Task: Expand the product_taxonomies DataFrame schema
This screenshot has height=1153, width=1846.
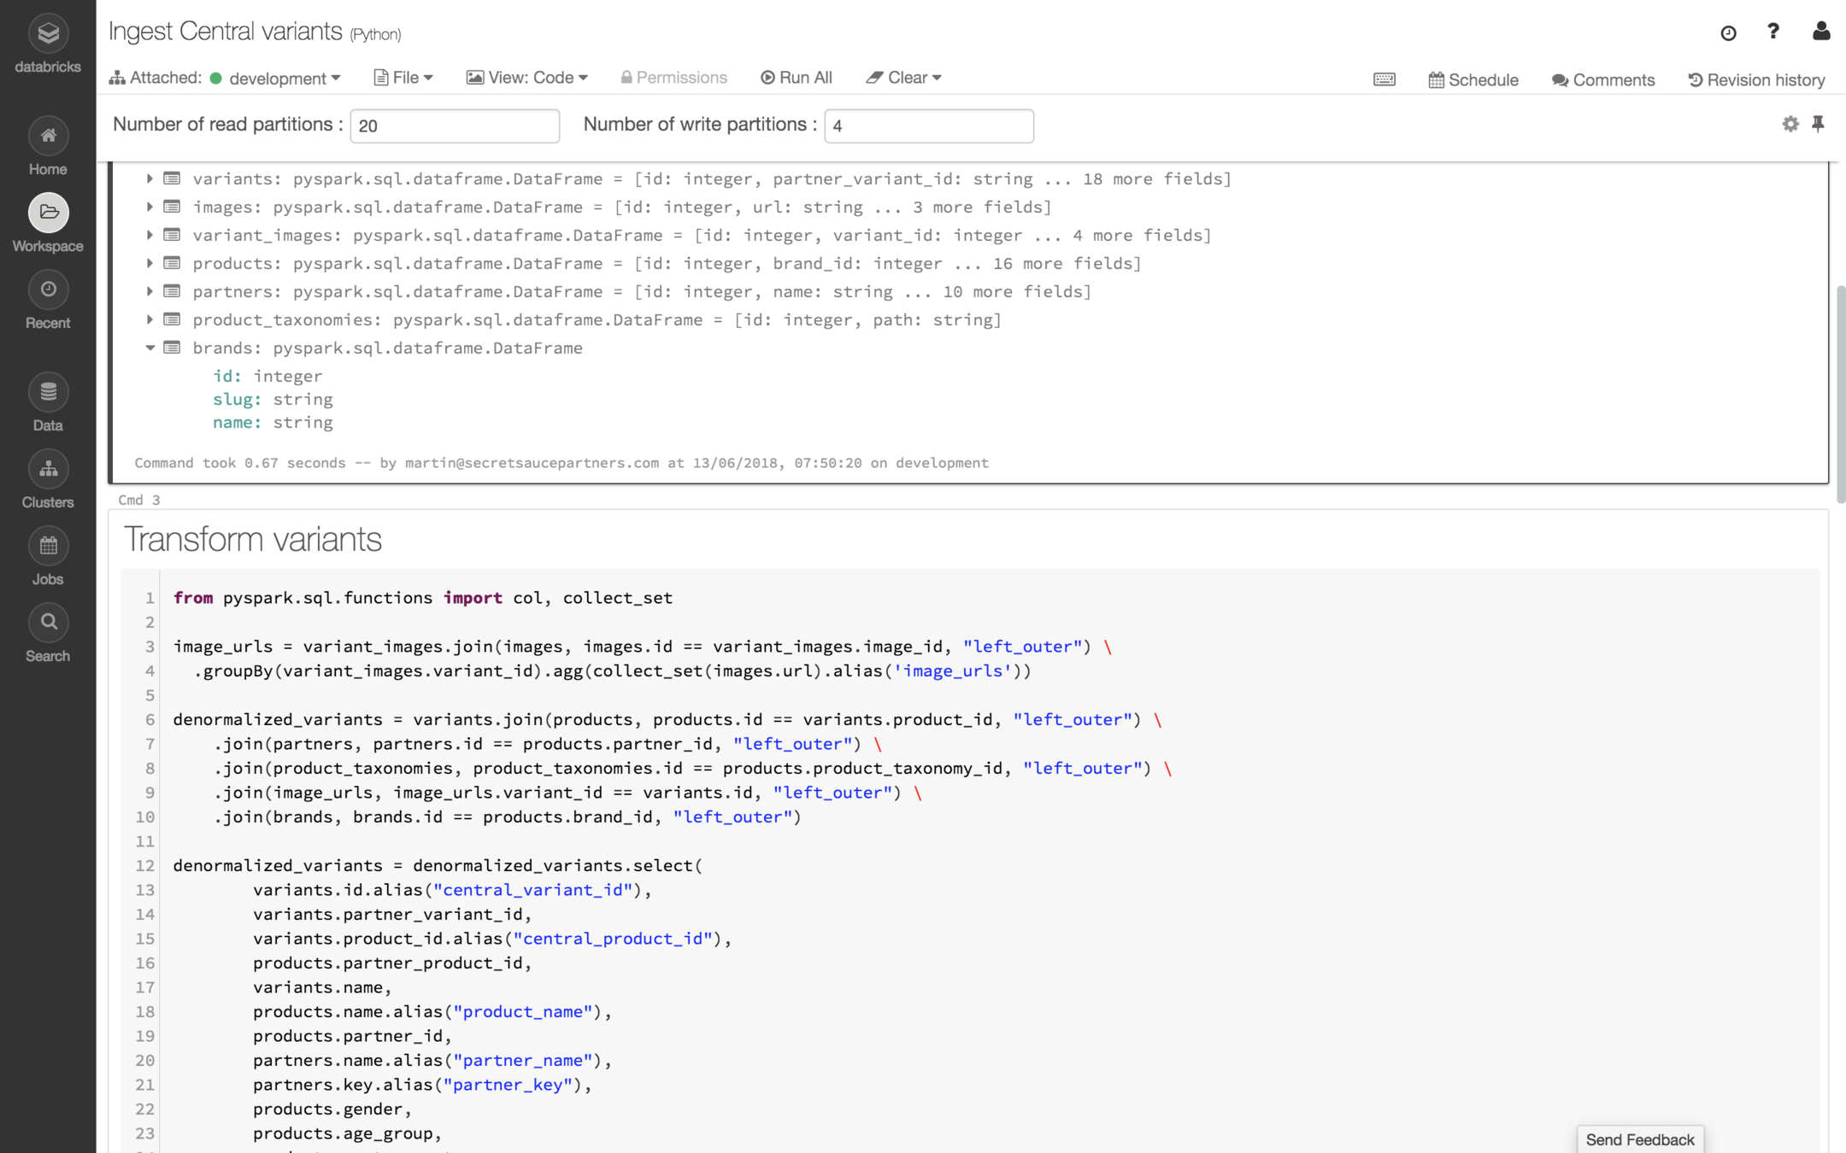Action: pyautogui.click(x=150, y=319)
